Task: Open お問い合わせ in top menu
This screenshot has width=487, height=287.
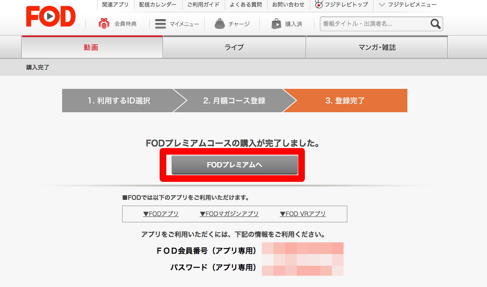Action: click(288, 5)
